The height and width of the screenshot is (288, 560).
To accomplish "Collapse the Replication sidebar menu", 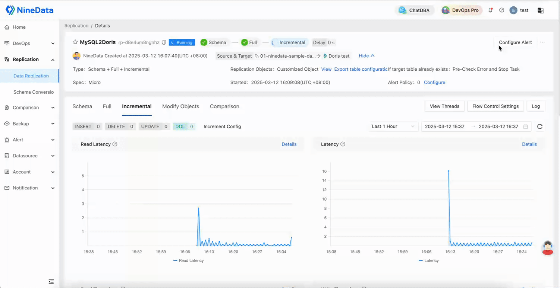I will (x=29, y=59).
